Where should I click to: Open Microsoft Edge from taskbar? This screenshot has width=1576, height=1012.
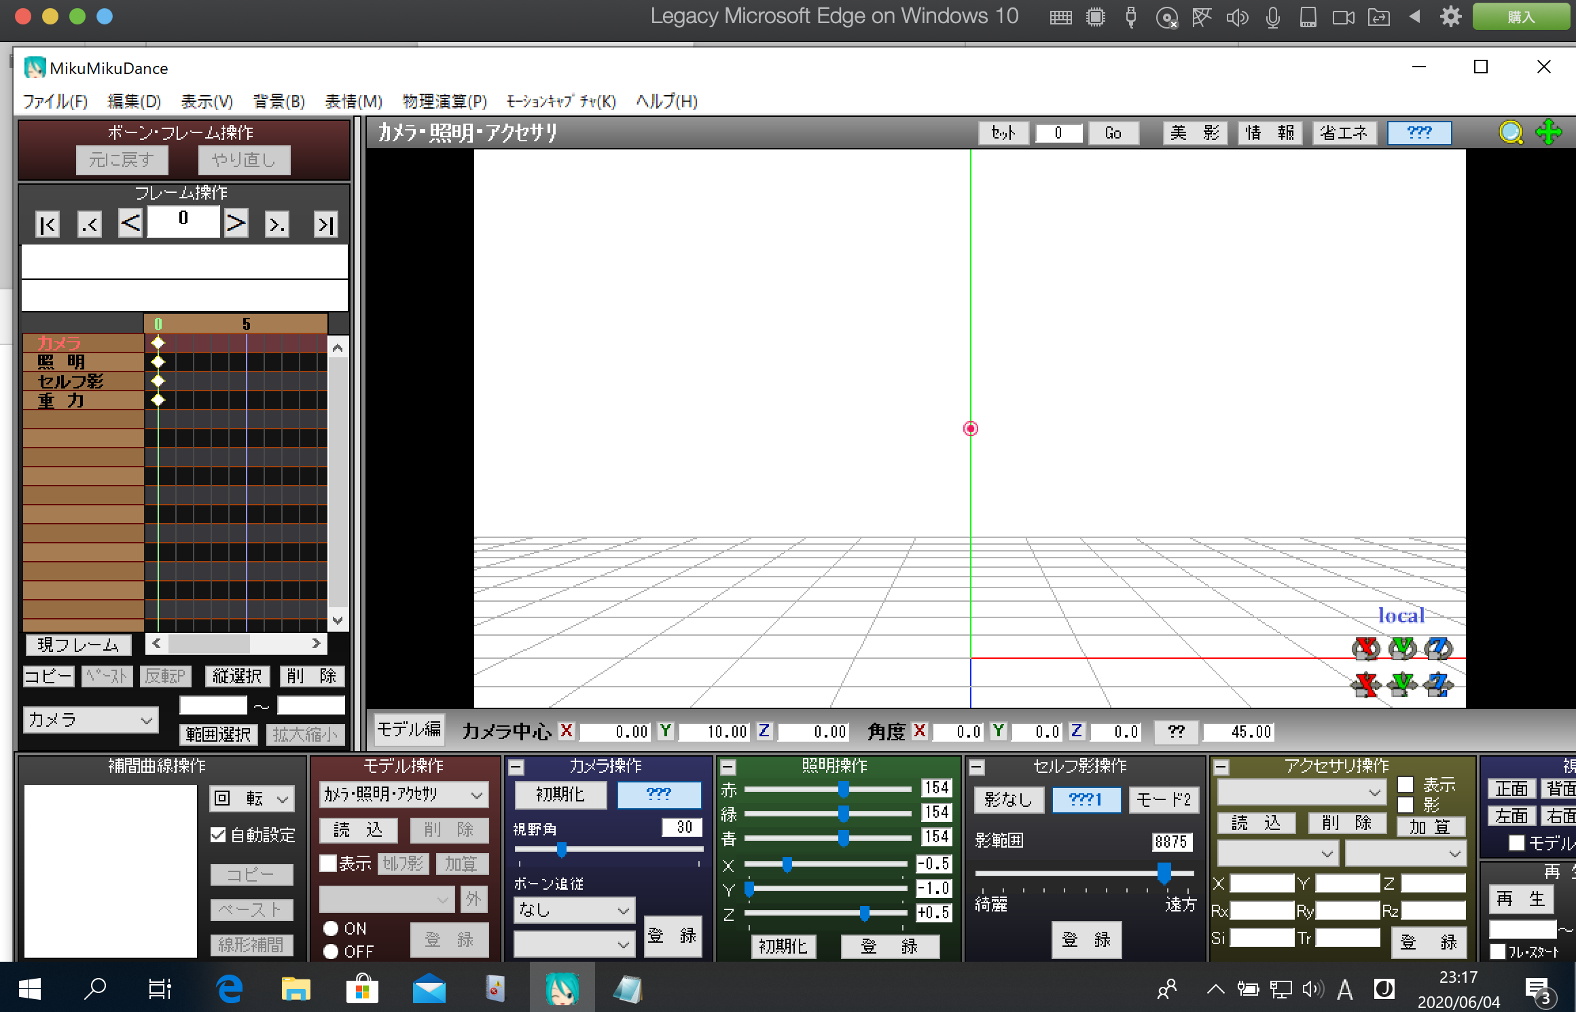point(230,989)
